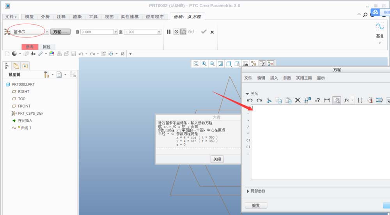Screen dimensions: 390x215
Task: Click the 自 start value field 0.000
Action: (97, 32)
